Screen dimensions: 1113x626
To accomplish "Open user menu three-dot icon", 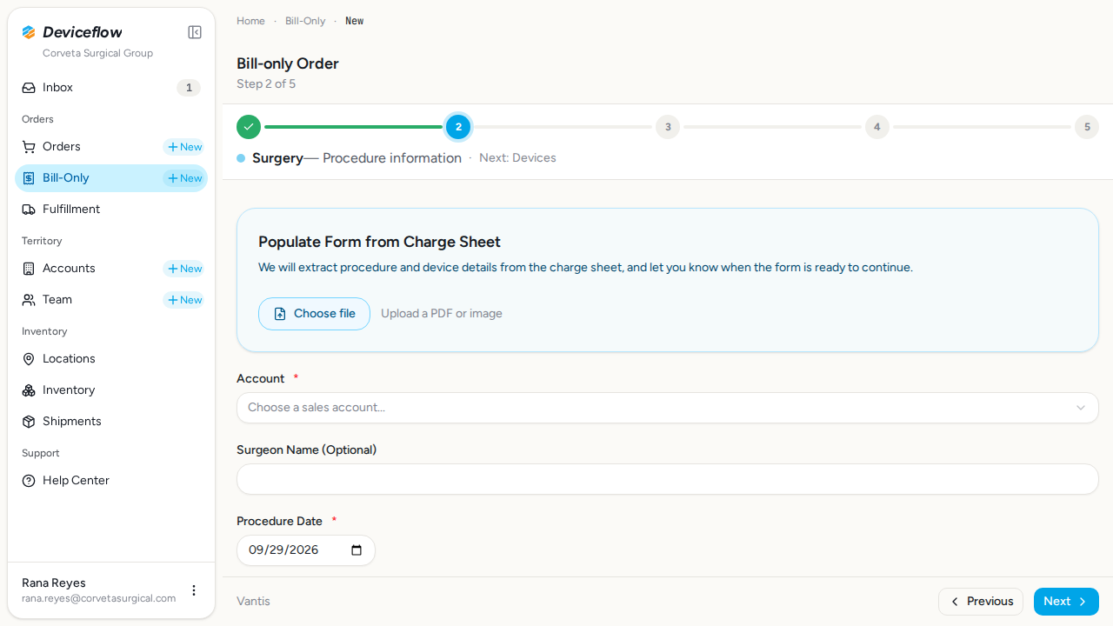I will [194, 590].
